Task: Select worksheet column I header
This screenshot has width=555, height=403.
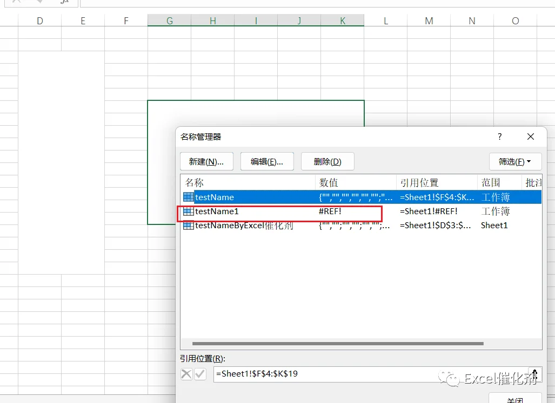Action: [256, 21]
